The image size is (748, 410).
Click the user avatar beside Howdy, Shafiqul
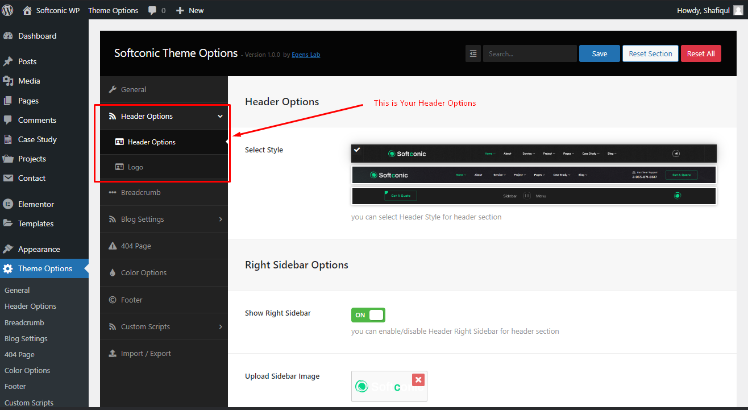[x=738, y=10]
